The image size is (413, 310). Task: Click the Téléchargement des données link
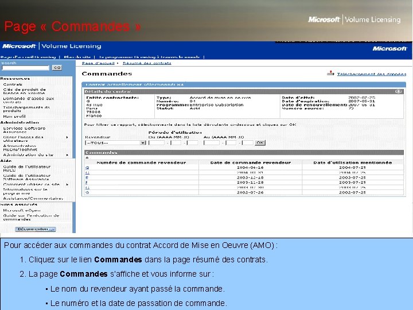click(372, 74)
